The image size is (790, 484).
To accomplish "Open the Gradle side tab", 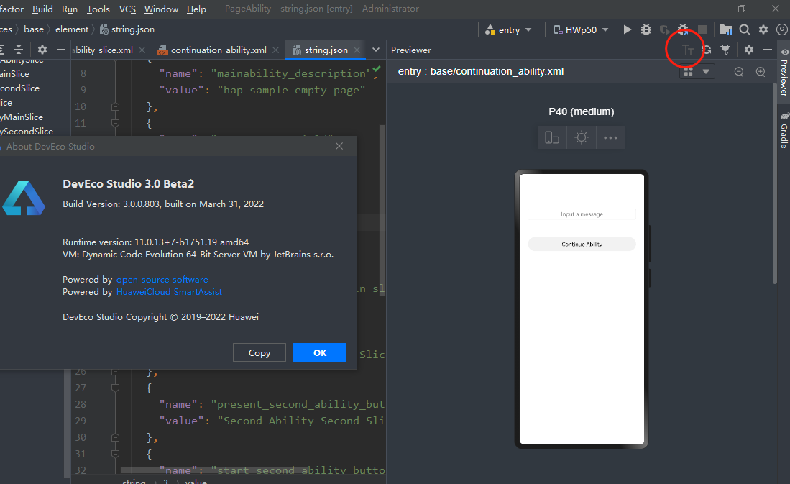I will (x=784, y=130).
